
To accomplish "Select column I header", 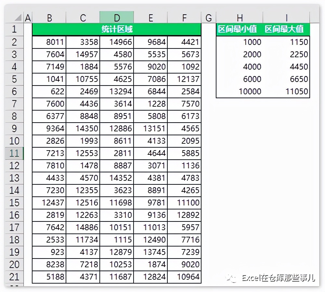I will tap(286, 18).
